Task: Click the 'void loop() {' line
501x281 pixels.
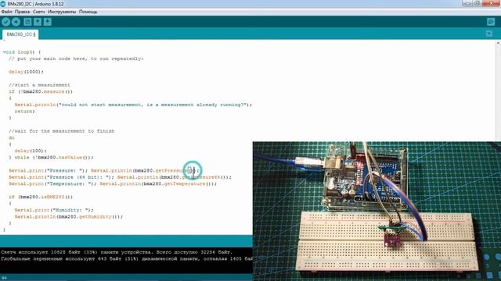Action: (22, 52)
